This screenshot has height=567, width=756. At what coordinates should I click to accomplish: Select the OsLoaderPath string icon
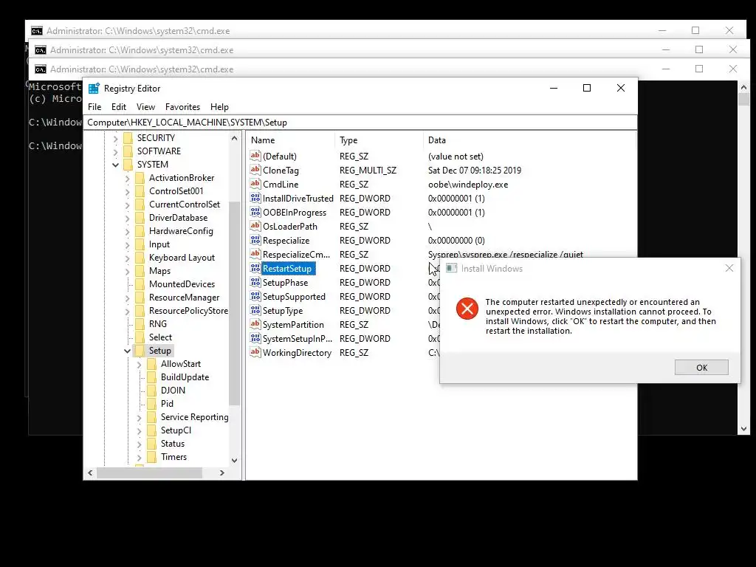point(255,226)
